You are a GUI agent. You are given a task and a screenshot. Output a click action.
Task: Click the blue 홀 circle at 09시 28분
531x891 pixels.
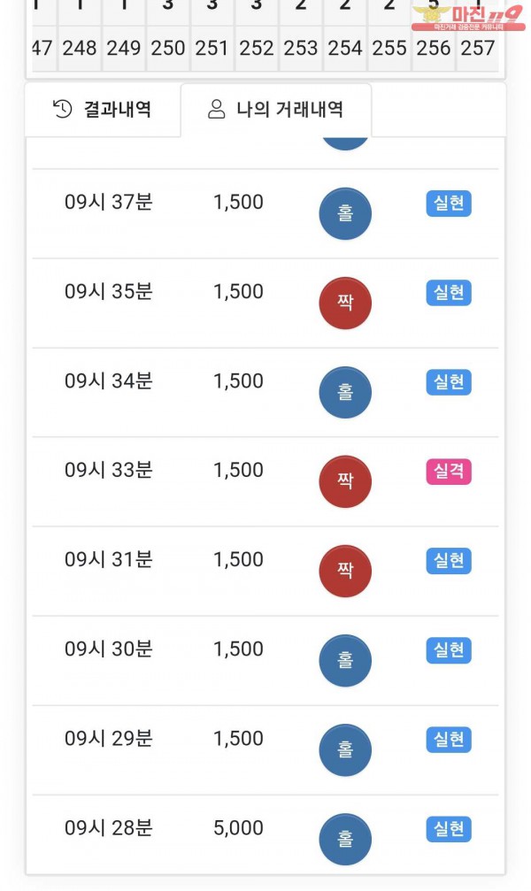345,840
